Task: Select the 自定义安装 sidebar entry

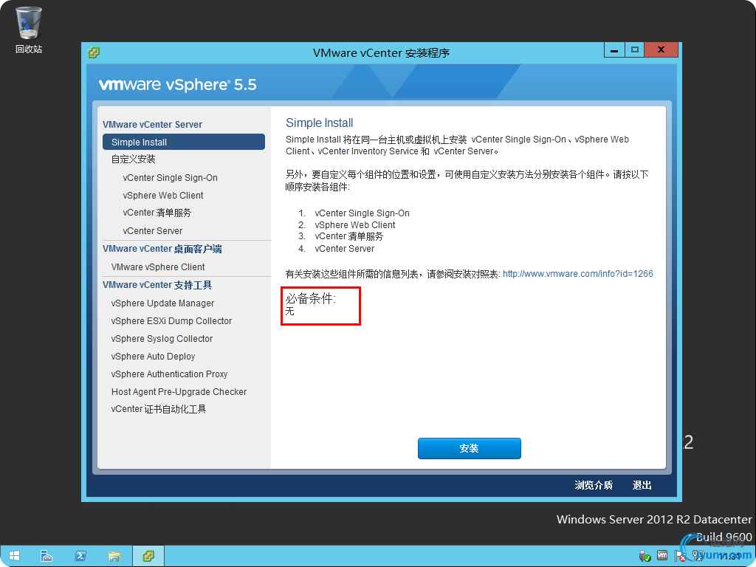Action: [134, 159]
